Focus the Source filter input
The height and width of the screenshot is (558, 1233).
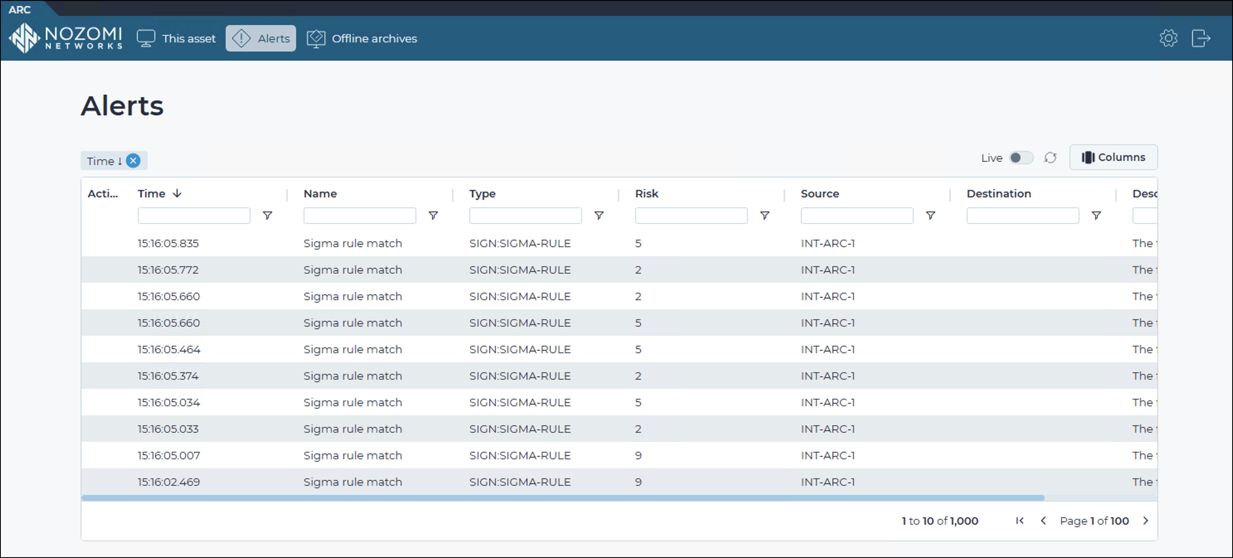tap(857, 216)
